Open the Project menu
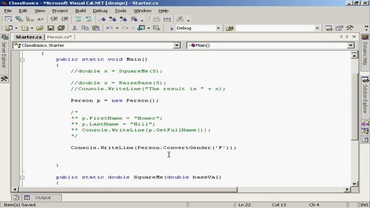 coord(60,10)
